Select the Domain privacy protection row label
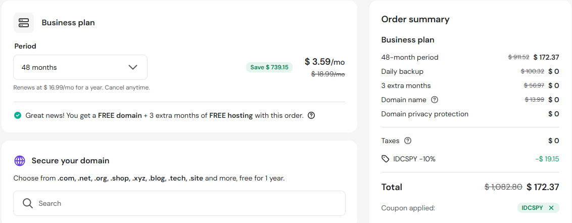 pos(424,114)
